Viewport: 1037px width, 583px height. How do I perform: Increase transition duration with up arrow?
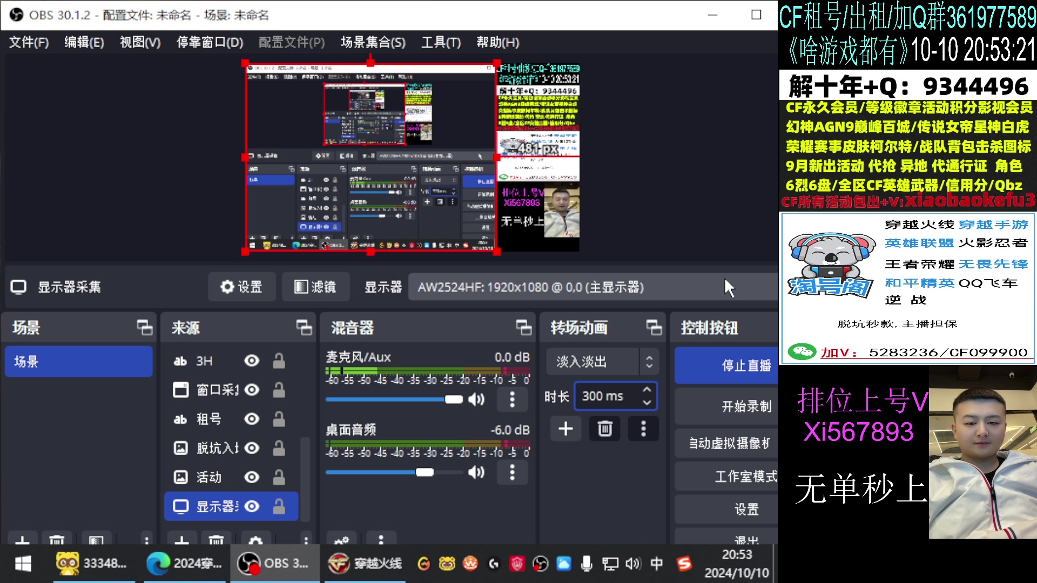[647, 389]
